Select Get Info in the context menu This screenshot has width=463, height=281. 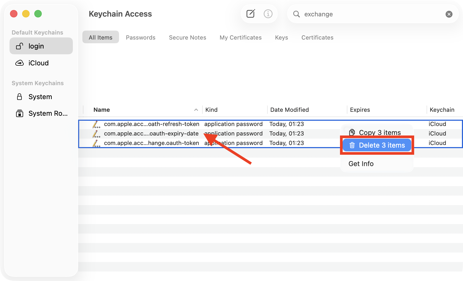(361, 163)
